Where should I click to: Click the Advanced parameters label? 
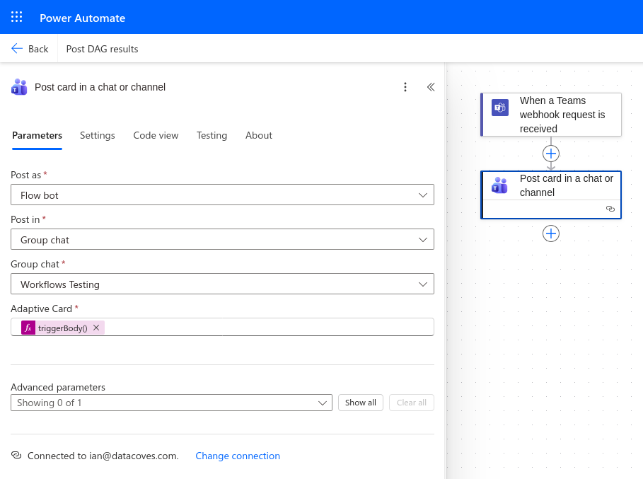point(58,387)
